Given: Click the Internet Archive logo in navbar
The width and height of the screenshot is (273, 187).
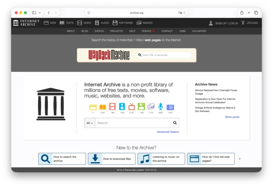Looking at the screenshot, I should pos(26,23).
